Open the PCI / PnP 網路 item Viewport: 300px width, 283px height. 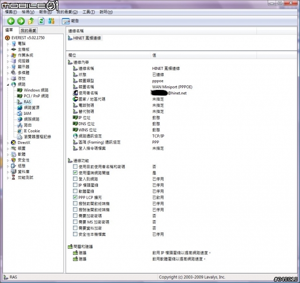point(36,96)
